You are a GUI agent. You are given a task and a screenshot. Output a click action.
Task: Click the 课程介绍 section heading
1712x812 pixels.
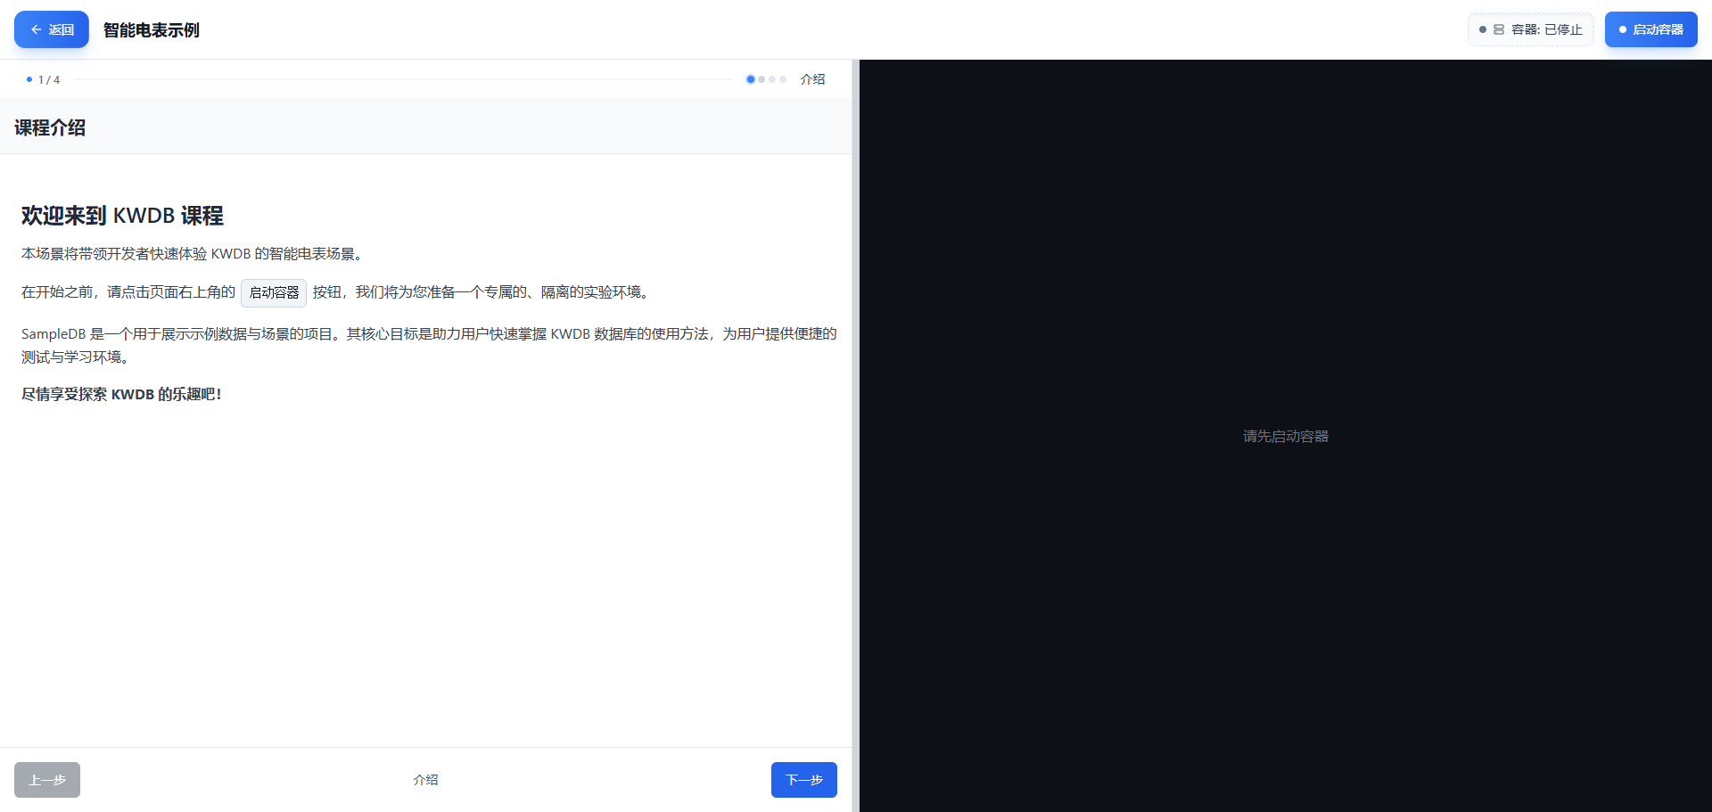(50, 127)
